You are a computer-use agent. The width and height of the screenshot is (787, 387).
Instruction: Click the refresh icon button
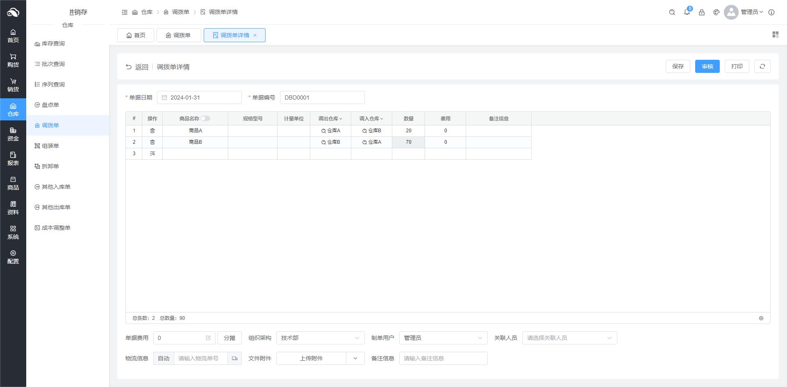pos(762,66)
